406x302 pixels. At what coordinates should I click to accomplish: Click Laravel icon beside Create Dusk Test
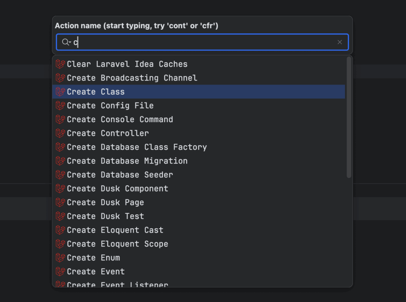click(60, 216)
